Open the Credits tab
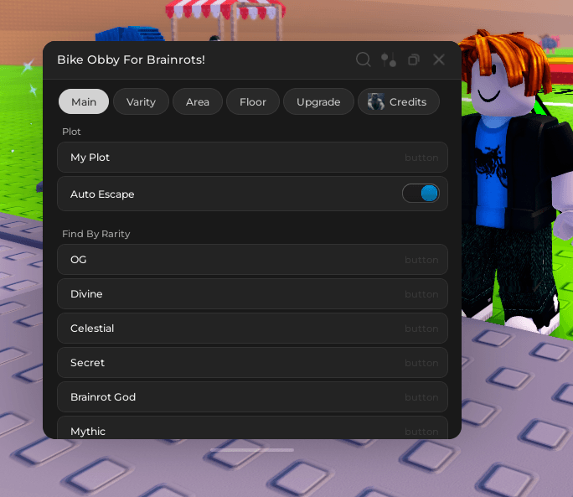 pos(399,101)
